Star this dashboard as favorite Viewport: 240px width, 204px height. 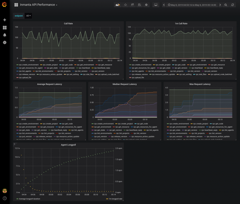pyautogui.click(x=125, y=5)
